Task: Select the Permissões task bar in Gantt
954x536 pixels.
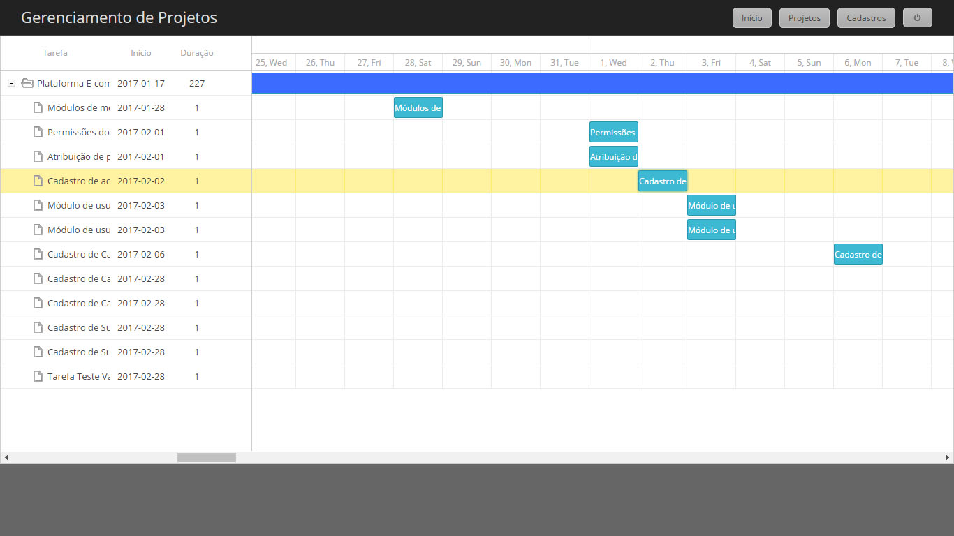Action: 613,132
